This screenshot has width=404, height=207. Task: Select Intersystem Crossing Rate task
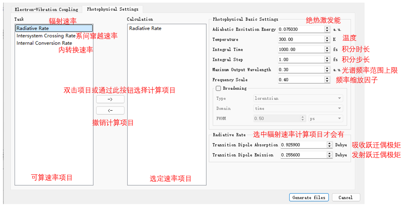(x=46, y=36)
